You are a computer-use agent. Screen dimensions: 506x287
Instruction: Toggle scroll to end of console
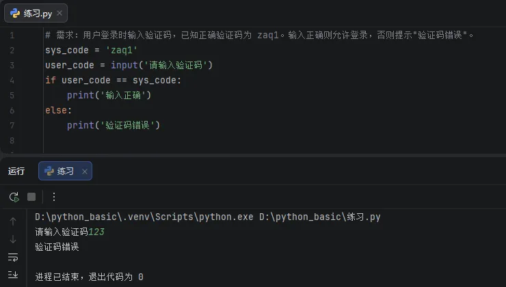tap(13, 275)
